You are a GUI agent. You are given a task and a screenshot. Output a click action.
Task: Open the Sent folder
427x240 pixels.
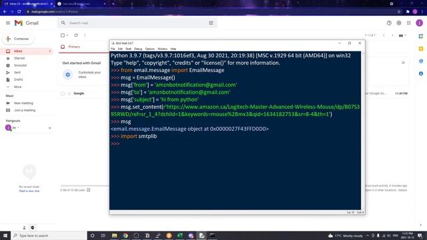[x=17, y=73]
